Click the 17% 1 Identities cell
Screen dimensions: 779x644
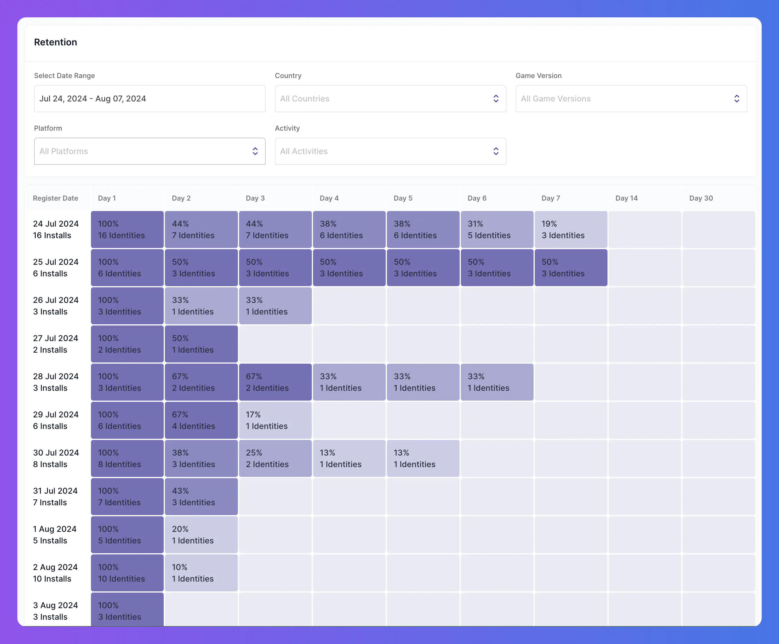click(275, 421)
